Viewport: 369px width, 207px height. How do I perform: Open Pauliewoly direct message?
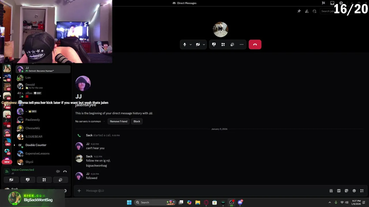[43, 120]
